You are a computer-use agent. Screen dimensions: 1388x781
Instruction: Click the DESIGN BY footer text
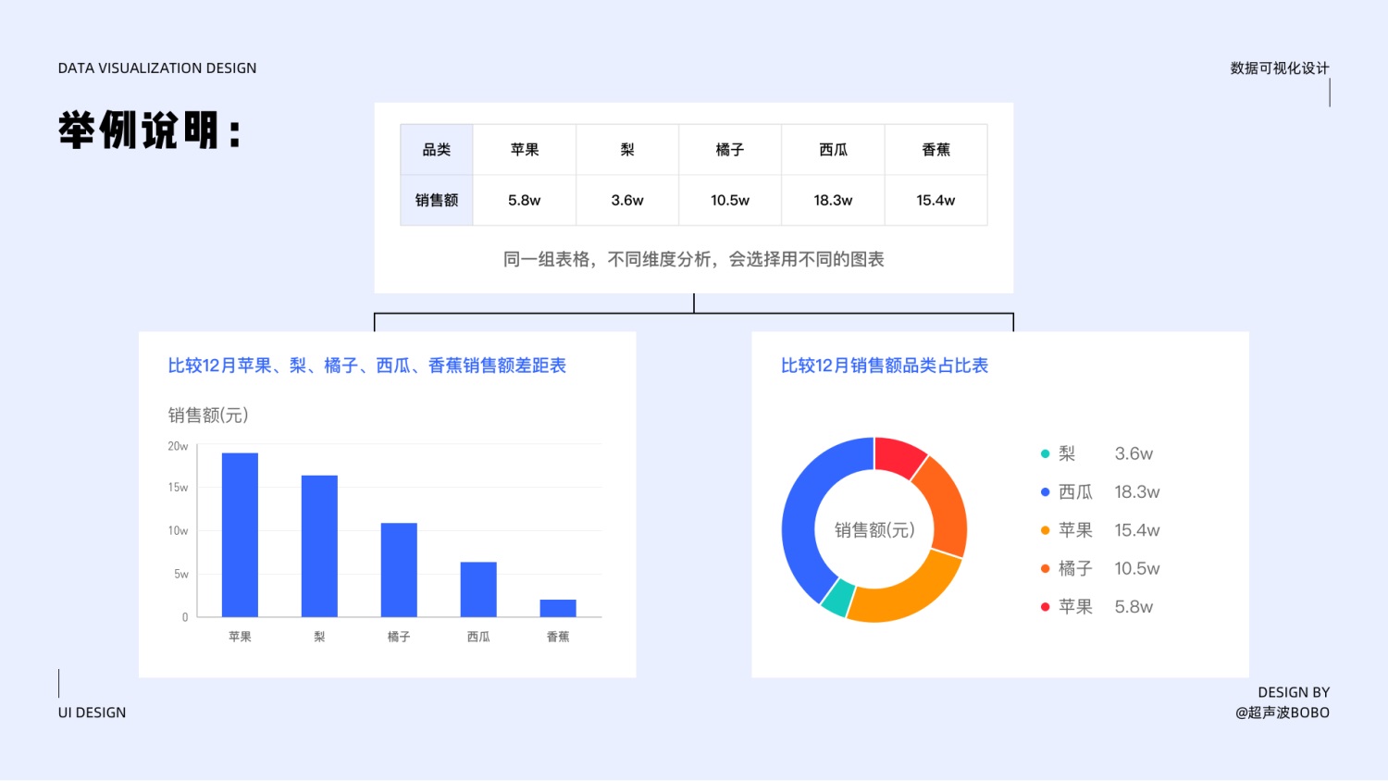[1294, 692]
